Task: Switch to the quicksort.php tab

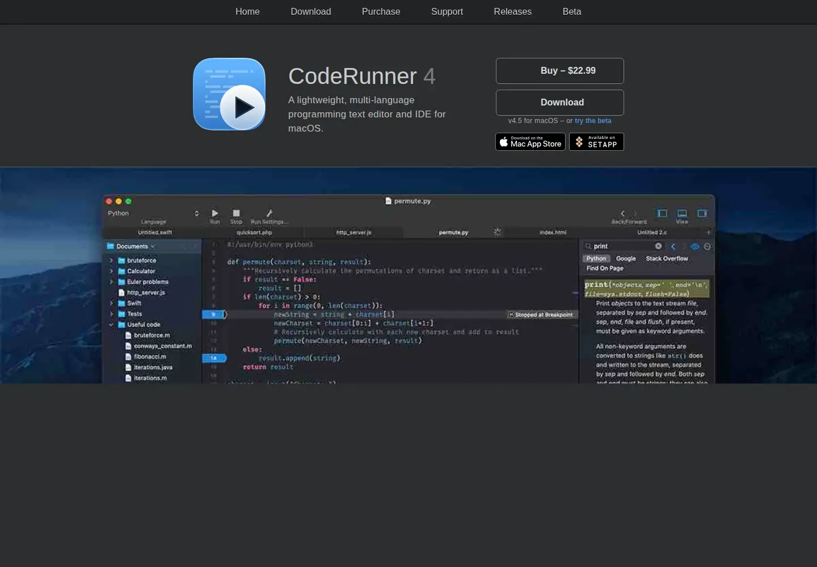Action: (x=254, y=232)
